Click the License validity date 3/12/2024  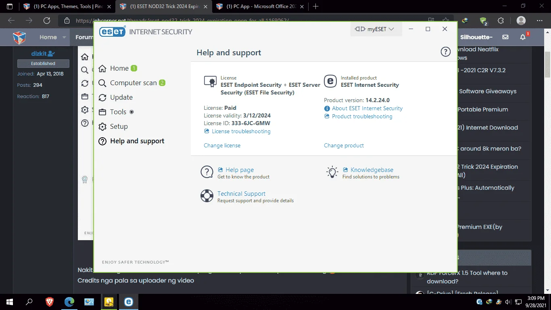tap(257, 115)
